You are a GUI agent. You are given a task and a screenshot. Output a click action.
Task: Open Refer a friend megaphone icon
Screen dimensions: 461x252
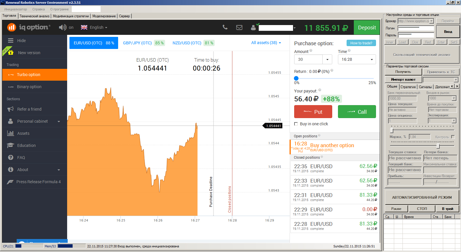click(11, 109)
